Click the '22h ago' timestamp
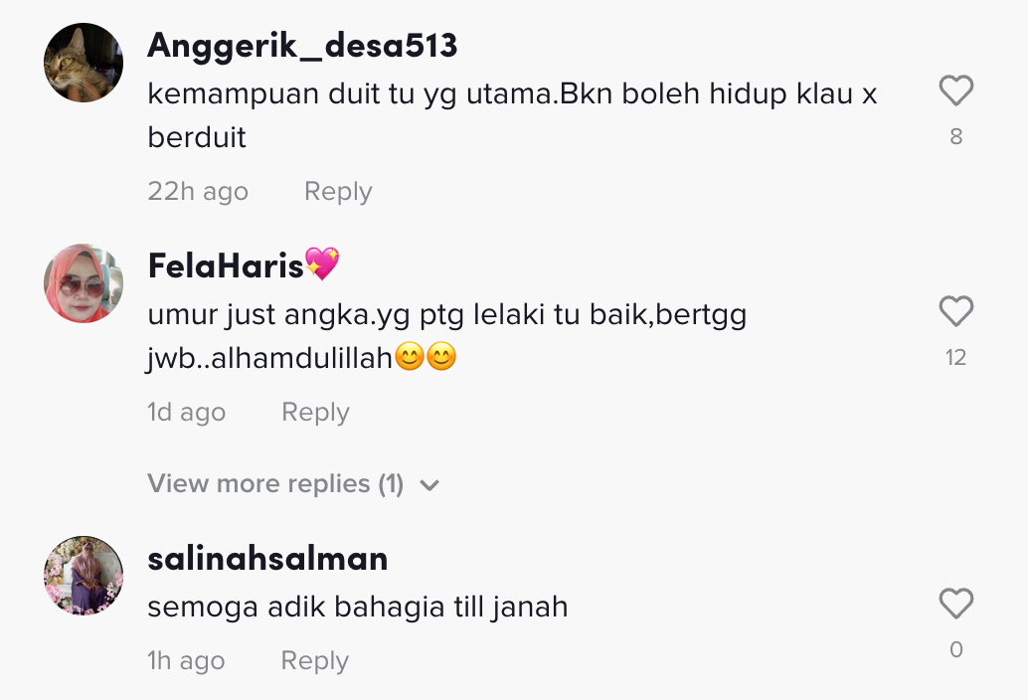Viewport: 1028px width, 700px height. [198, 191]
